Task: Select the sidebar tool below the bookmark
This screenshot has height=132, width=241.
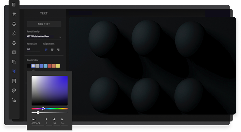Action: point(14,90)
